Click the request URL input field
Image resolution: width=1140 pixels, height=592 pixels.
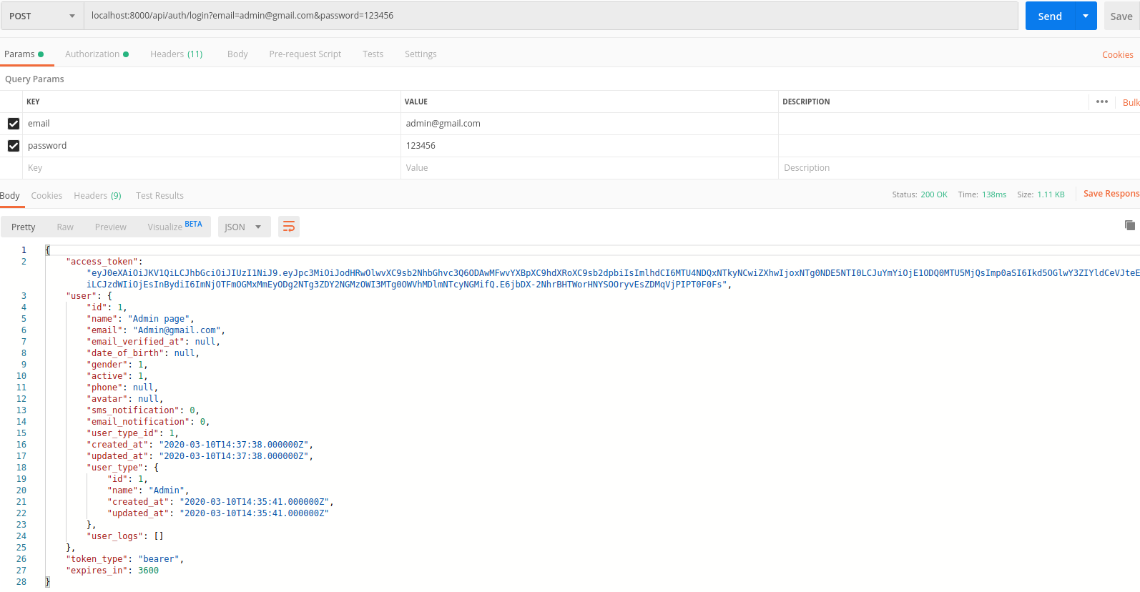tap(551, 16)
